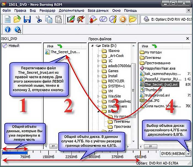Select the SYSTEM~1 folder in the tree
Viewport: 193px width, 167px height.
tap(113, 86)
